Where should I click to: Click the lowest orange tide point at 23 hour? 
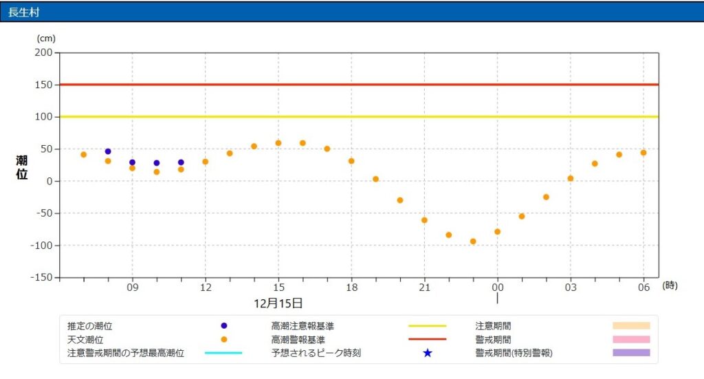(x=473, y=241)
